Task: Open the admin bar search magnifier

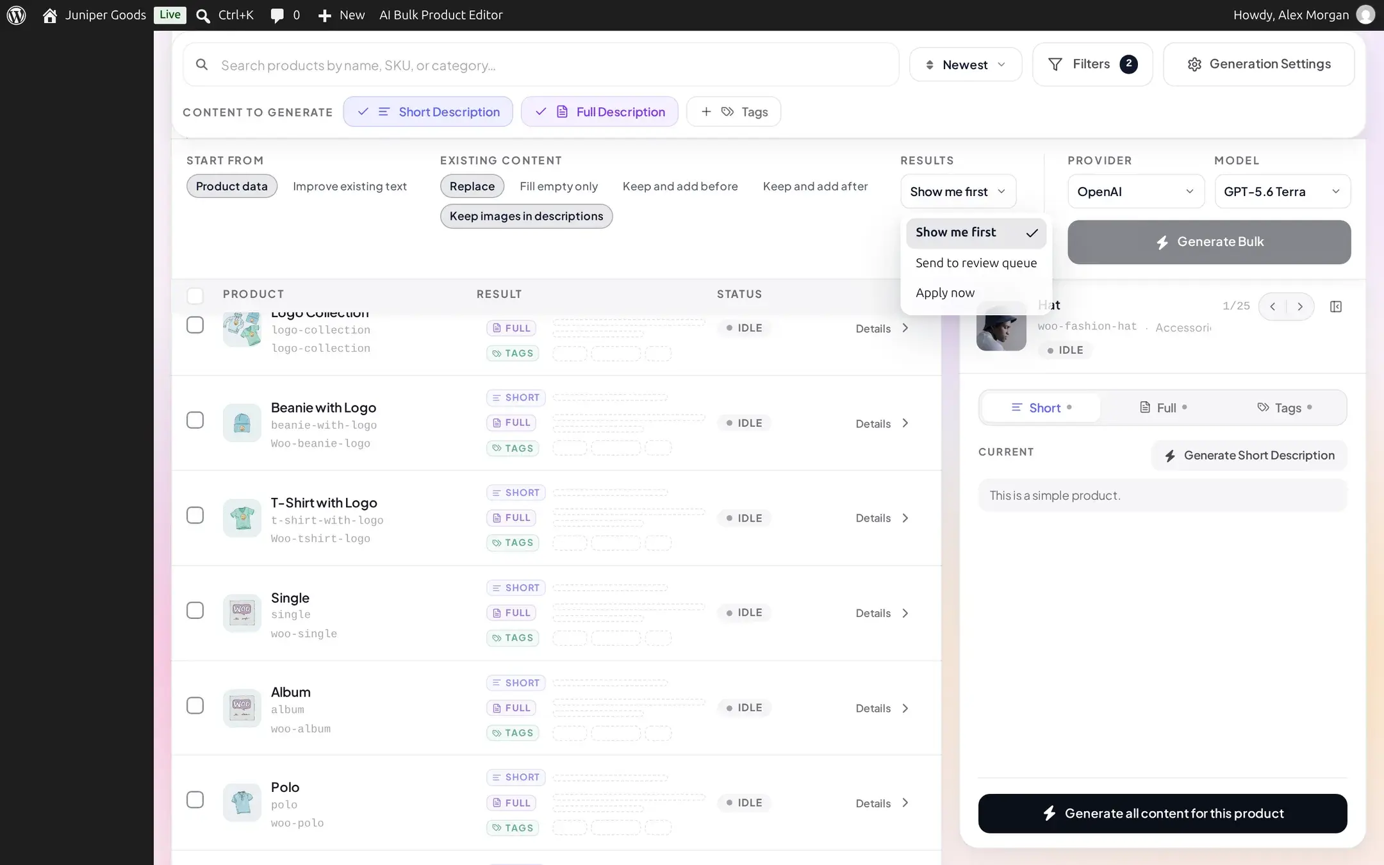Action: coord(203,15)
